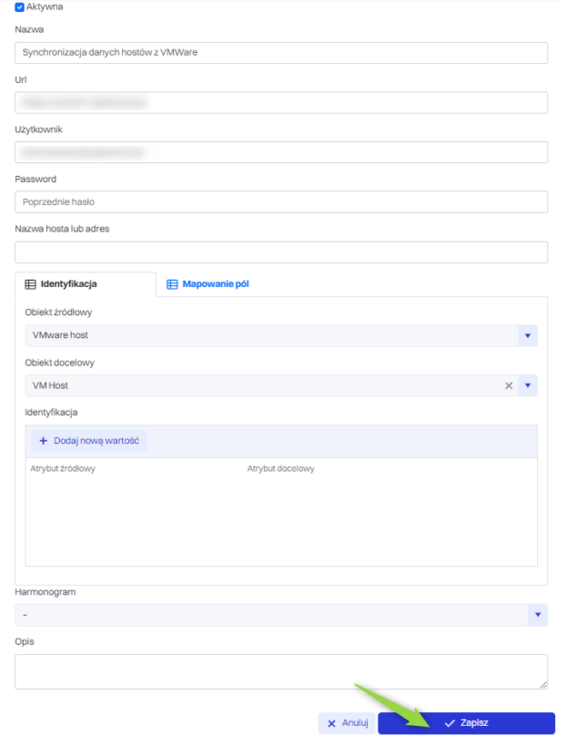Click the Atrybut docelowy column header
561x743 pixels.
click(x=281, y=469)
